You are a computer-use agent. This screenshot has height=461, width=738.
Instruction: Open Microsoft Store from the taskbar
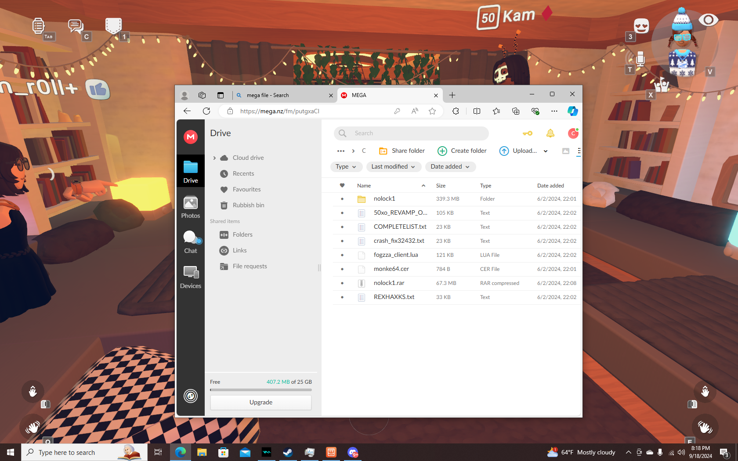point(223,452)
